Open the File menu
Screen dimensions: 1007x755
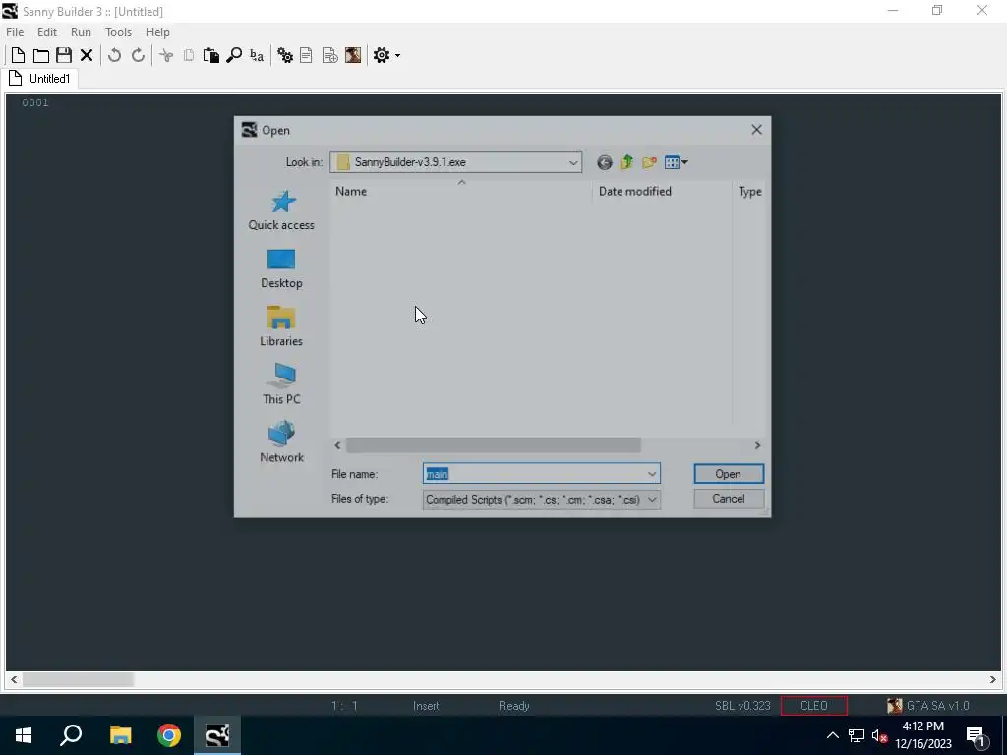tap(15, 32)
